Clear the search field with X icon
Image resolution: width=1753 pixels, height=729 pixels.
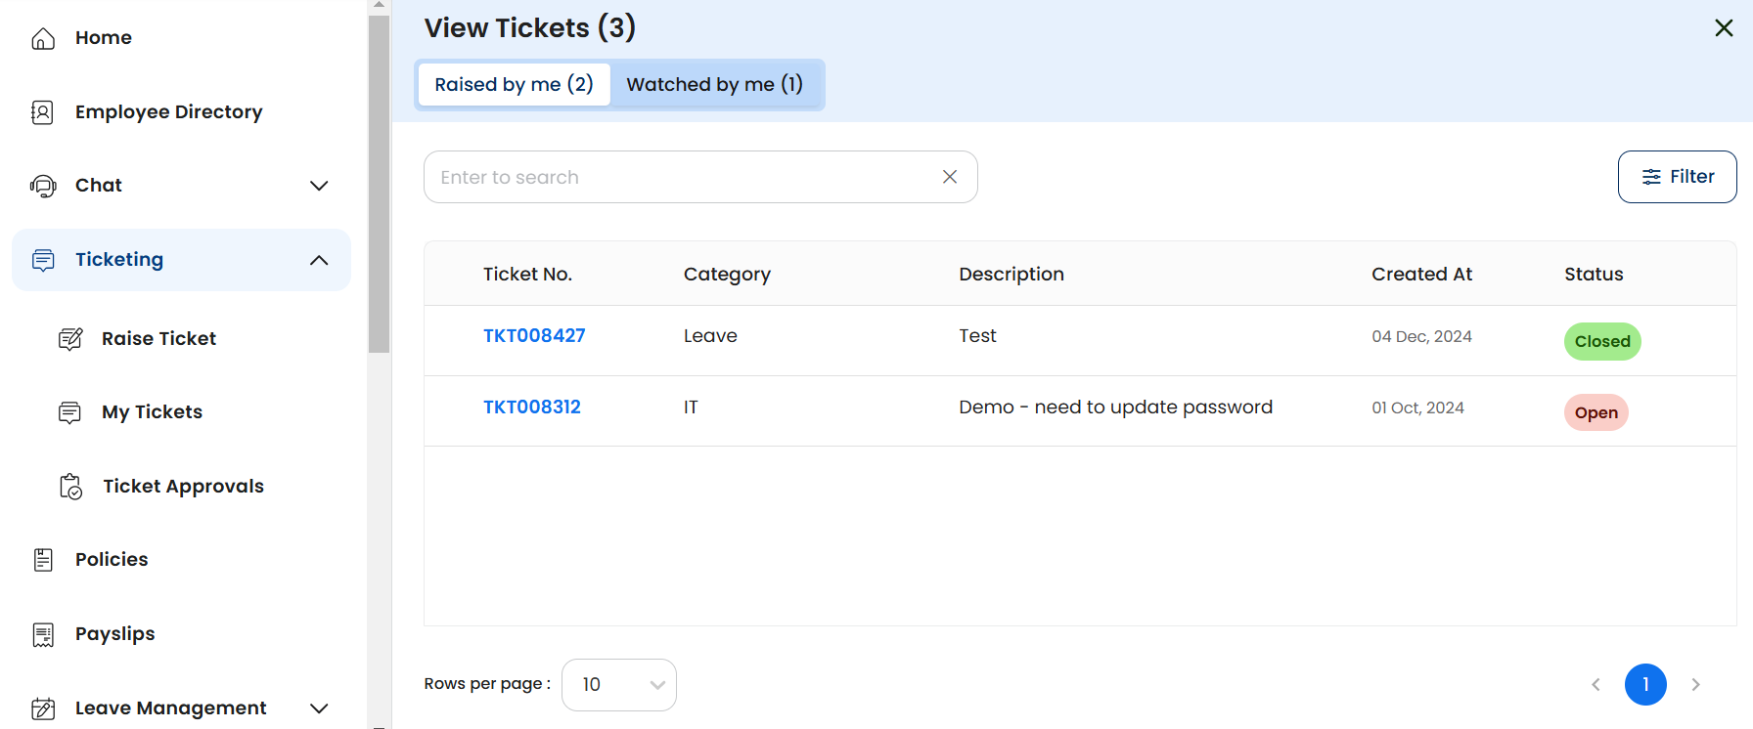pyautogui.click(x=950, y=177)
